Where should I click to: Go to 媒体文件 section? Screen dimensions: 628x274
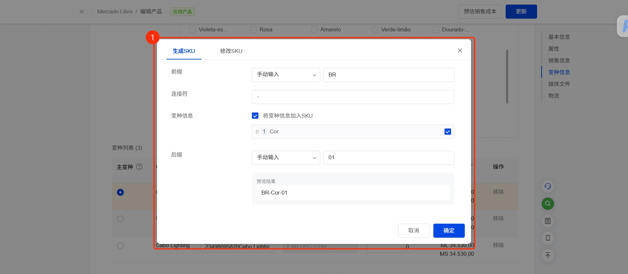coord(559,84)
